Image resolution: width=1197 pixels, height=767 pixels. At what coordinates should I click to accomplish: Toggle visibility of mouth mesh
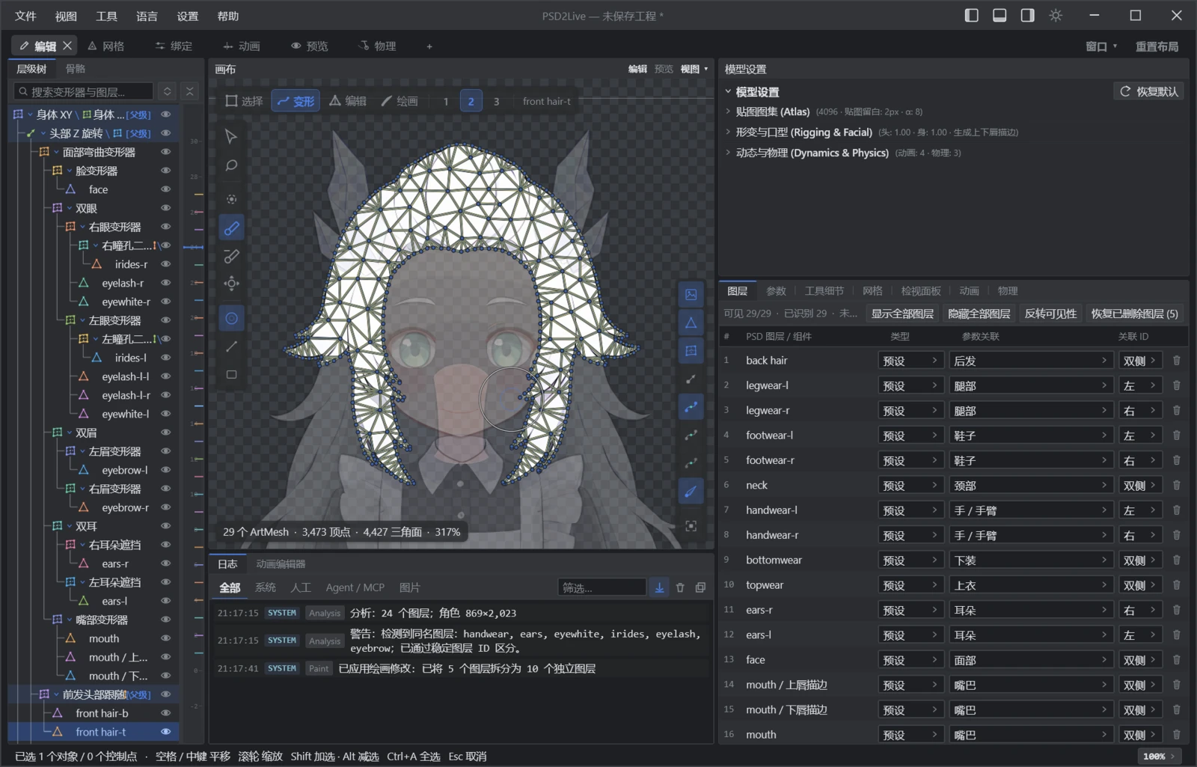(x=166, y=638)
